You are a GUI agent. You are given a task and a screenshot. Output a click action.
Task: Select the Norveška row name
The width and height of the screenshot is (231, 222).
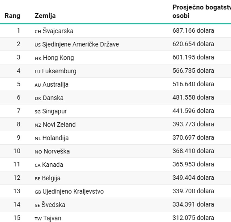point(57,151)
